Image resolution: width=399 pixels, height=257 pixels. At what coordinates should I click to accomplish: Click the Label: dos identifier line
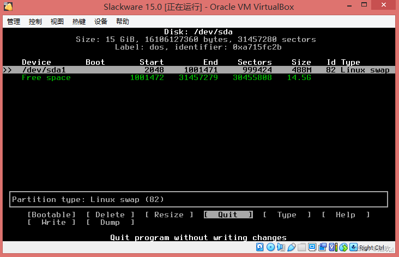pos(198,47)
